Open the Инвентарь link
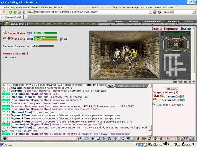197x147 pixels. click(107, 24)
